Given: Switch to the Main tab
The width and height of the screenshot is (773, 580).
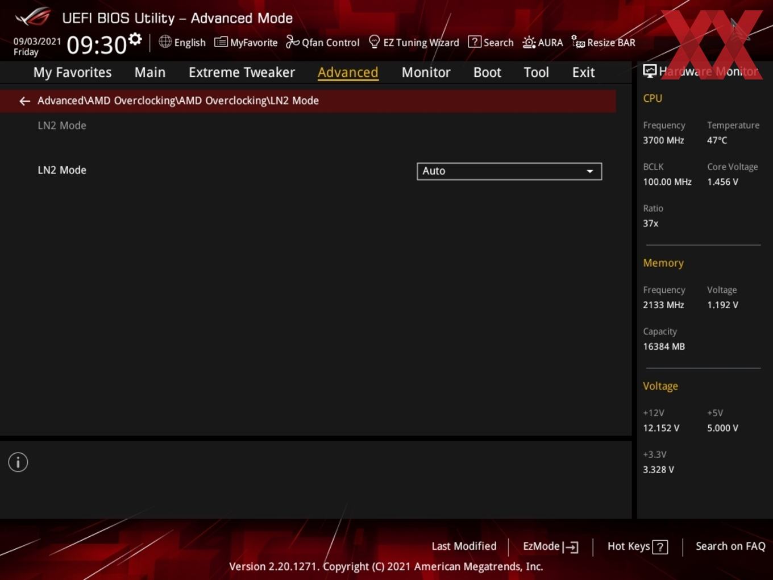Looking at the screenshot, I should click(x=150, y=72).
